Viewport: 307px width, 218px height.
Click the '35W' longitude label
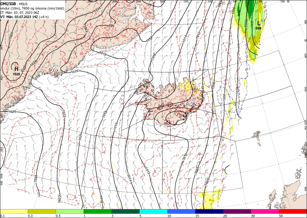tap(90, 1)
